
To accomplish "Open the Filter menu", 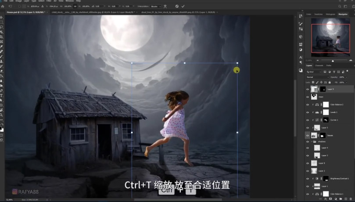I will (x=49, y=1).
